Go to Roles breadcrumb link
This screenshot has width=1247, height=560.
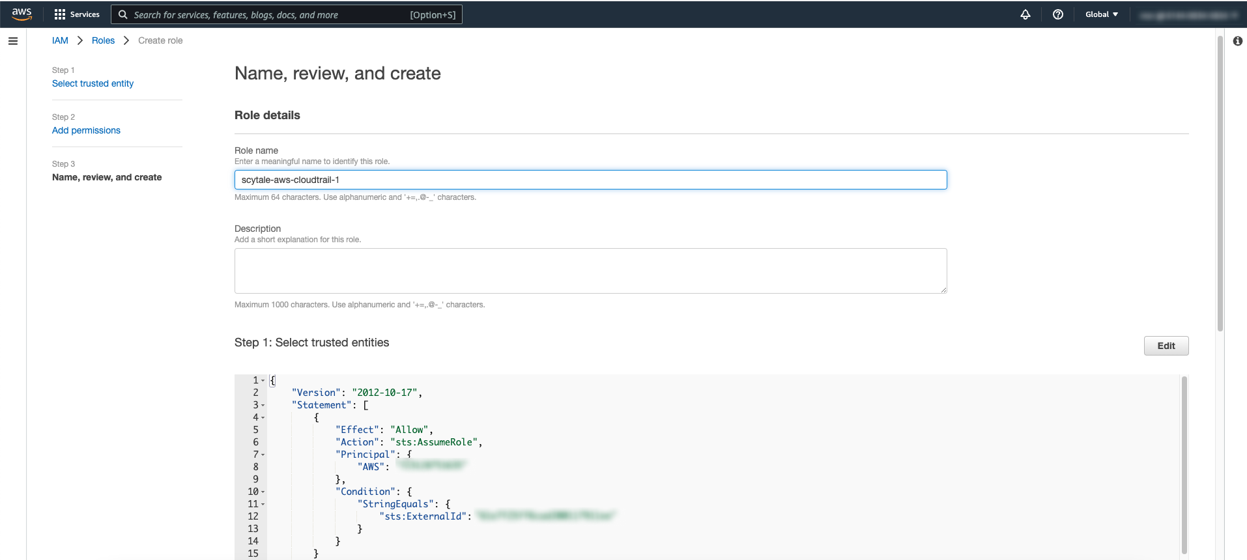(x=103, y=40)
